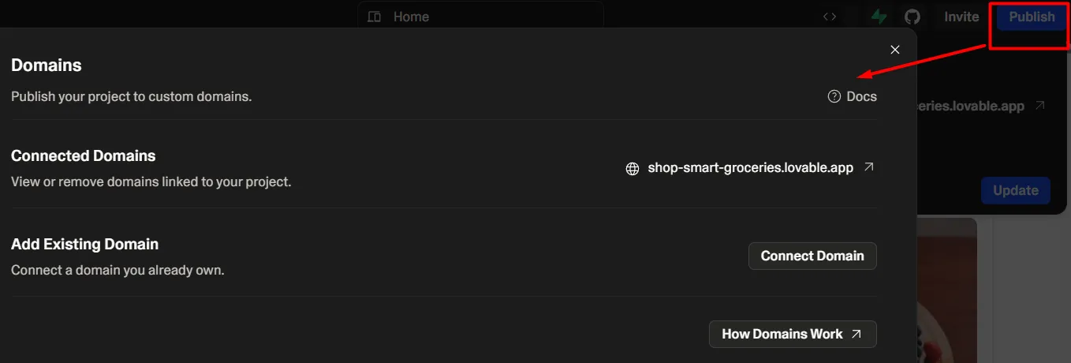
Task: Close the Domains dialog
Action: coord(895,50)
